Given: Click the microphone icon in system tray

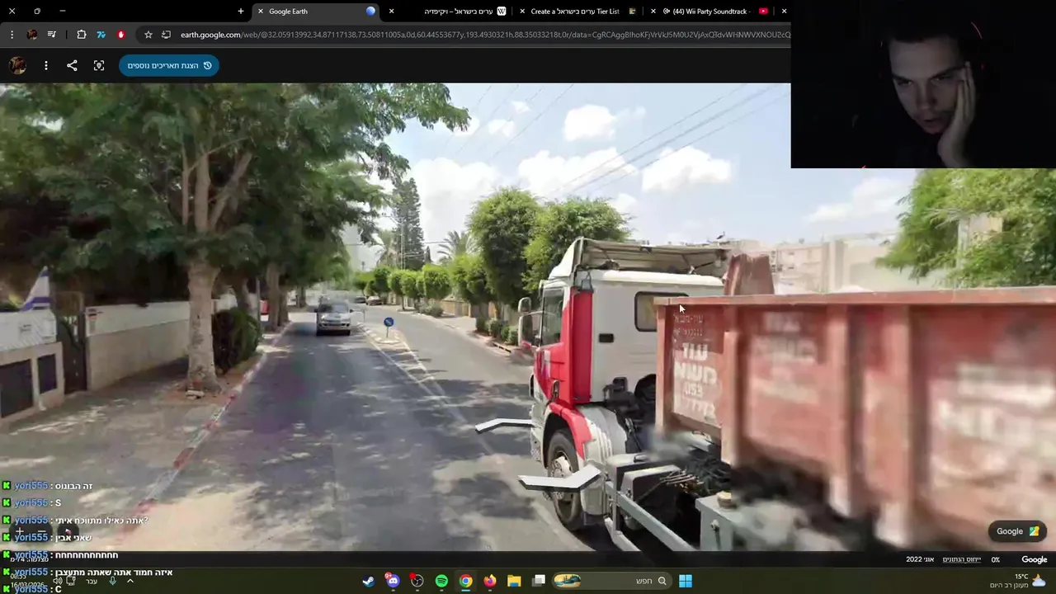Looking at the screenshot, I should pyautogui.click(x=113, y=581).
